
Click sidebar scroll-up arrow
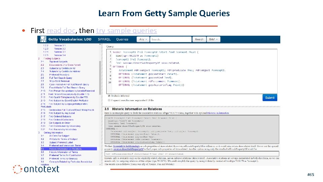tap(100, 44)
